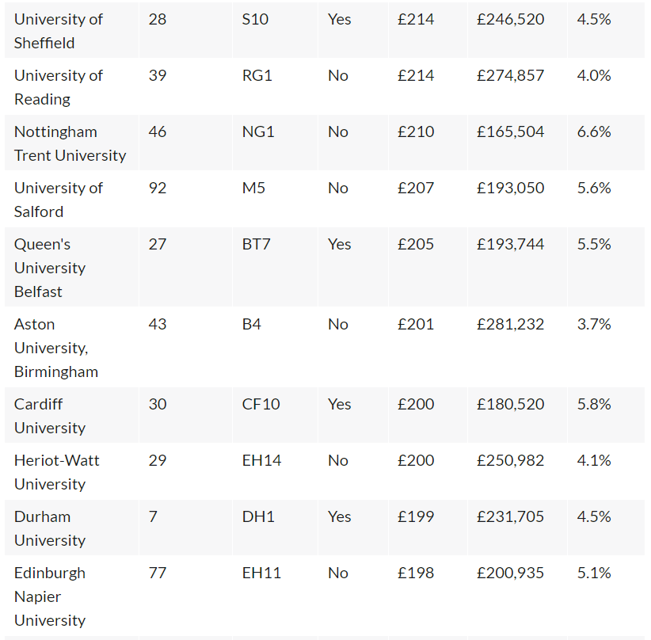Select the £200,935 Edinburgh Napier price
The height and width of the screenshot is (640, 651).
tap(510, 573)
